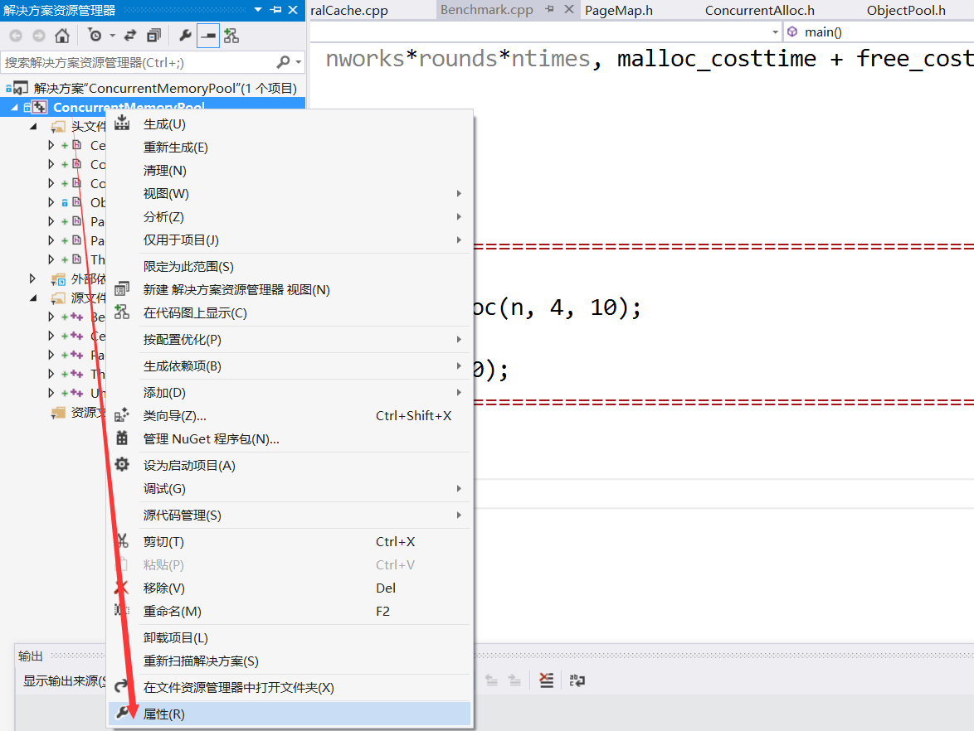Click the Clear All icon in Output toolbar

point(547,680)
